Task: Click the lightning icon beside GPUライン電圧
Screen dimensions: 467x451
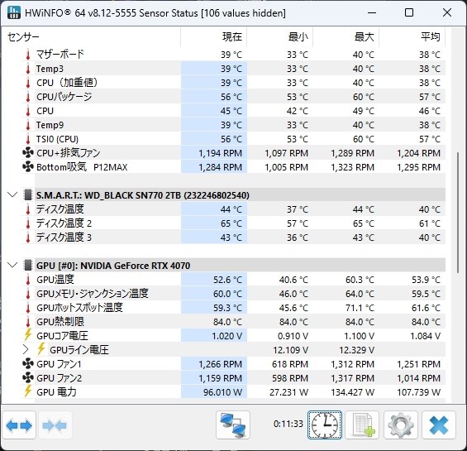Action: (41, 349)
